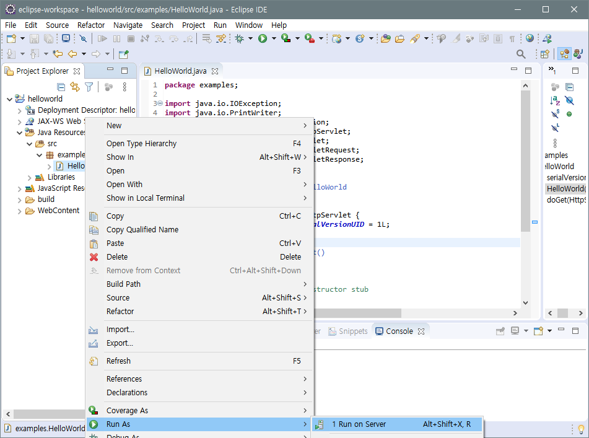Toggle Sort alphabetically in Outline

(x=555, y=101)
